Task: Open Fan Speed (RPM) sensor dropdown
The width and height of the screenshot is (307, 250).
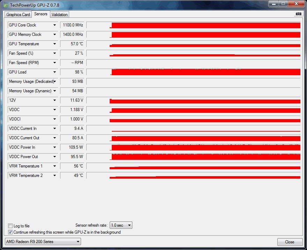Action: (54, 63)
